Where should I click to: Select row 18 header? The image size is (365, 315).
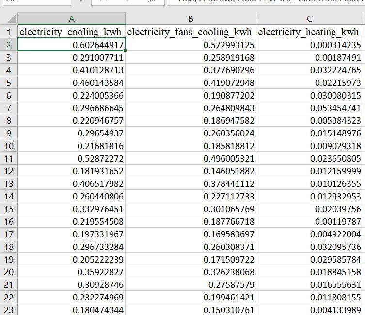click(9, 247)
